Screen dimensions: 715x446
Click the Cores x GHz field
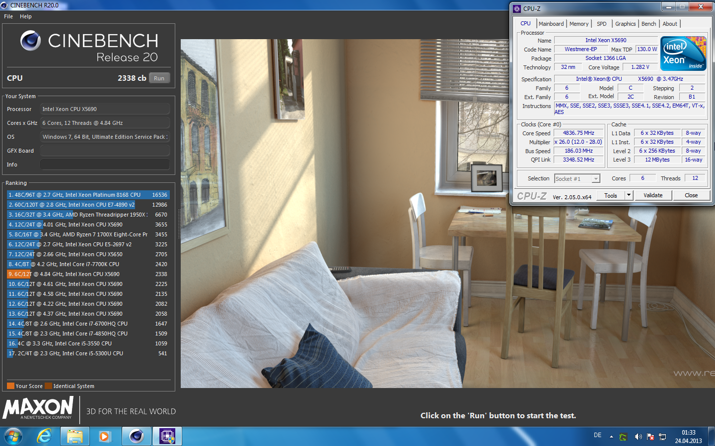click(105, 123)
